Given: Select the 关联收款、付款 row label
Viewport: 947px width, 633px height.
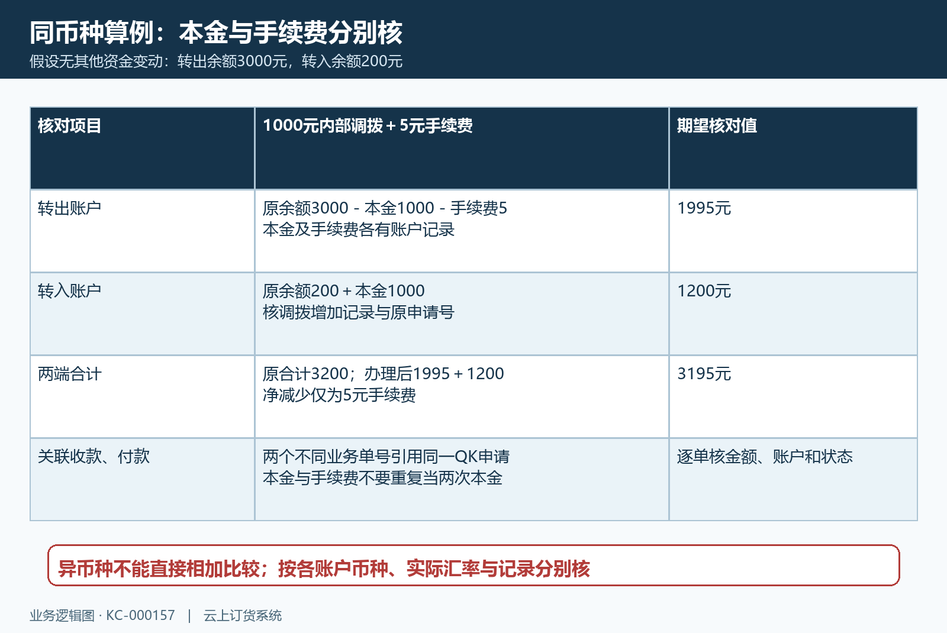Looking at the screenshot, I should tap(94, 457).
